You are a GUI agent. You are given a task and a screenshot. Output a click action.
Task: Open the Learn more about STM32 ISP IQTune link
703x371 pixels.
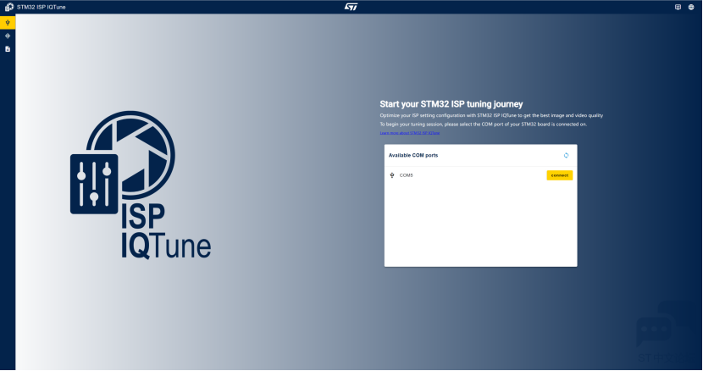pos(410,133)
